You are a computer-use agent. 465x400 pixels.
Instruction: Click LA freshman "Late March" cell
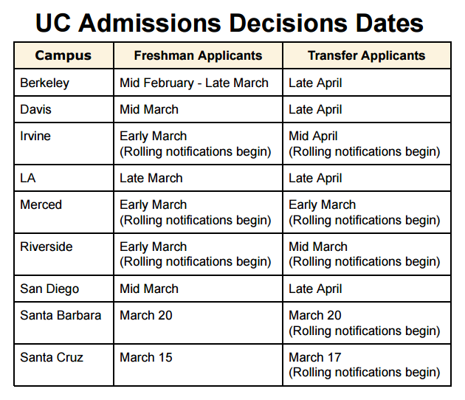click(x=151, y=178)
